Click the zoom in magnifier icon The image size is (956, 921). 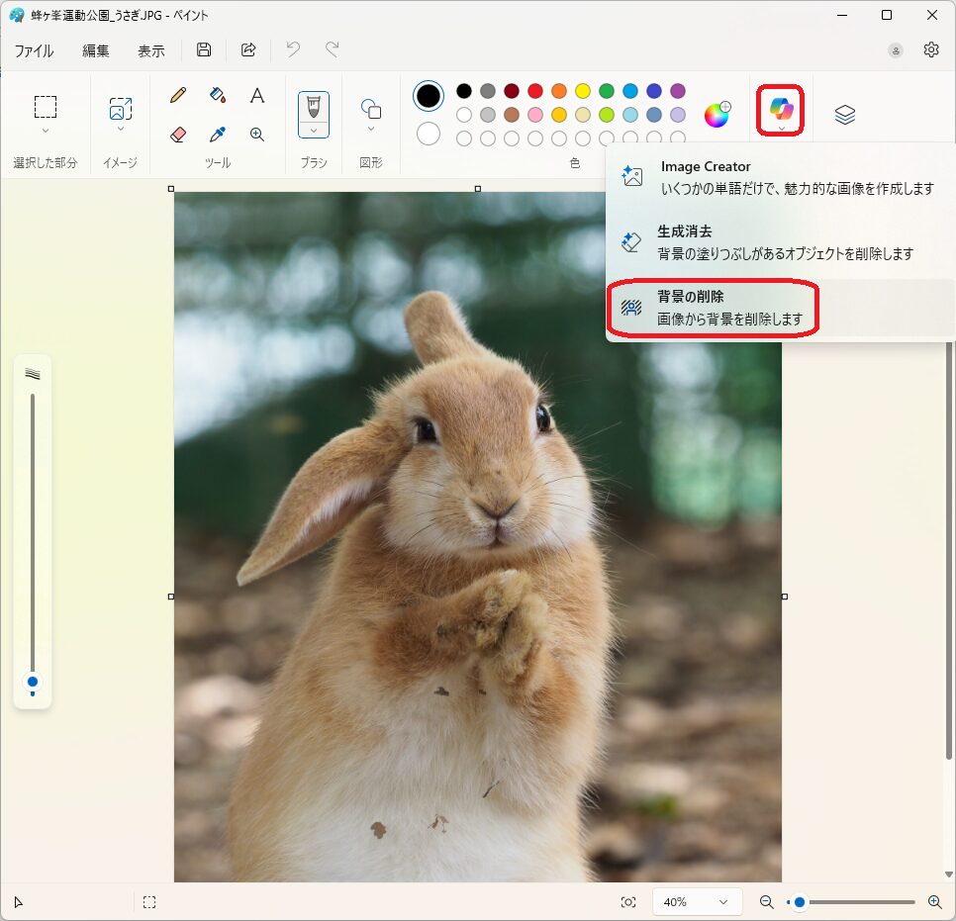(934, 902)
